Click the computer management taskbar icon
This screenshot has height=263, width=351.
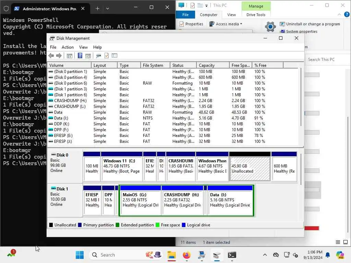coord(202,255)
